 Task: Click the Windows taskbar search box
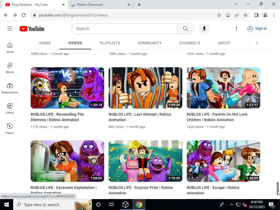(x=52, y=205)
